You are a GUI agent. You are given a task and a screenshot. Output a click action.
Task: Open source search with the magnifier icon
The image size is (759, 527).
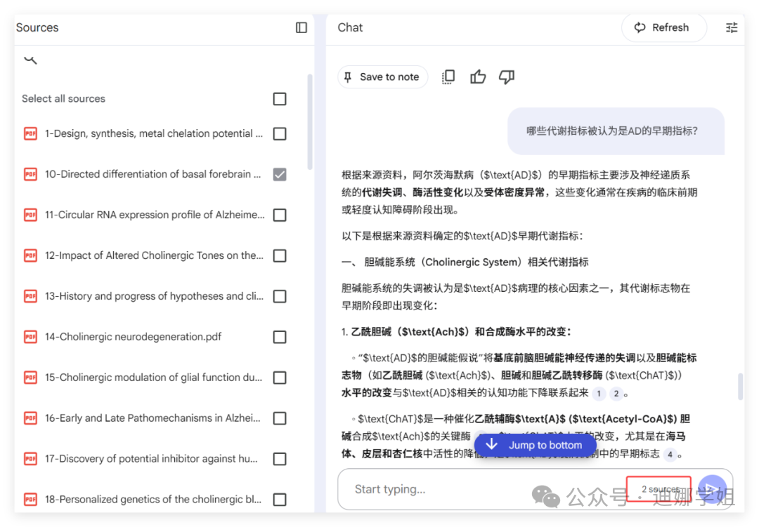pos(30,59)
